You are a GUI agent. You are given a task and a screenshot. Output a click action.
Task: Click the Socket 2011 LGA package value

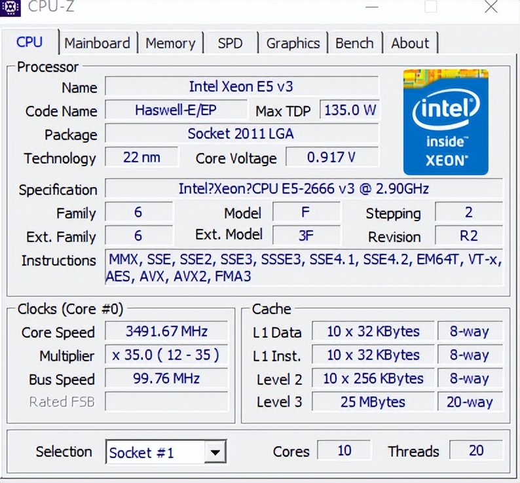click(x=242, y=134)
